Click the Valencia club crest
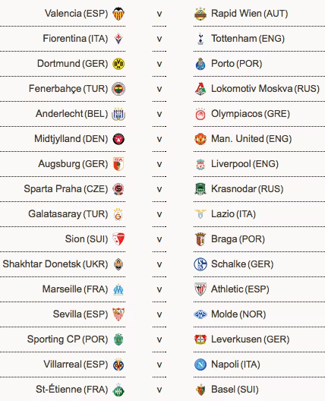 (118, 14)
